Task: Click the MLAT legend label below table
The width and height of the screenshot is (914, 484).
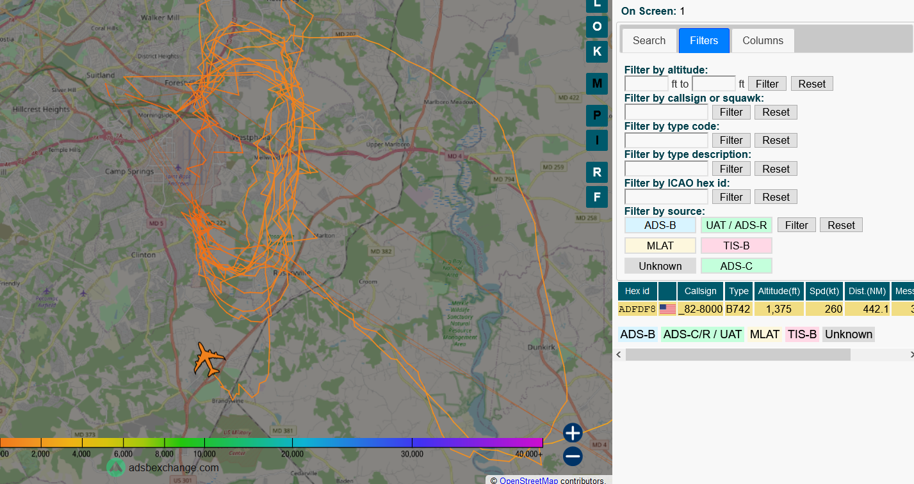Action: click(764, 334)
